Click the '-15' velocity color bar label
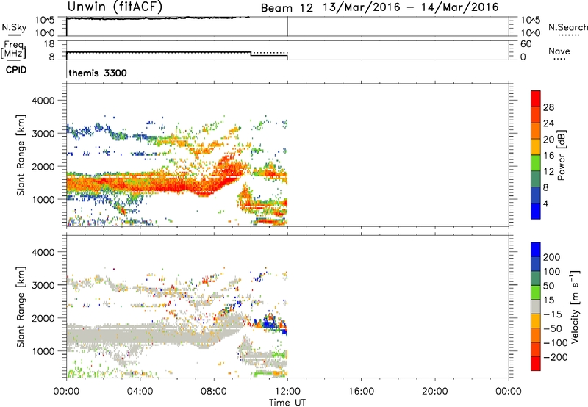 (553, 314)
